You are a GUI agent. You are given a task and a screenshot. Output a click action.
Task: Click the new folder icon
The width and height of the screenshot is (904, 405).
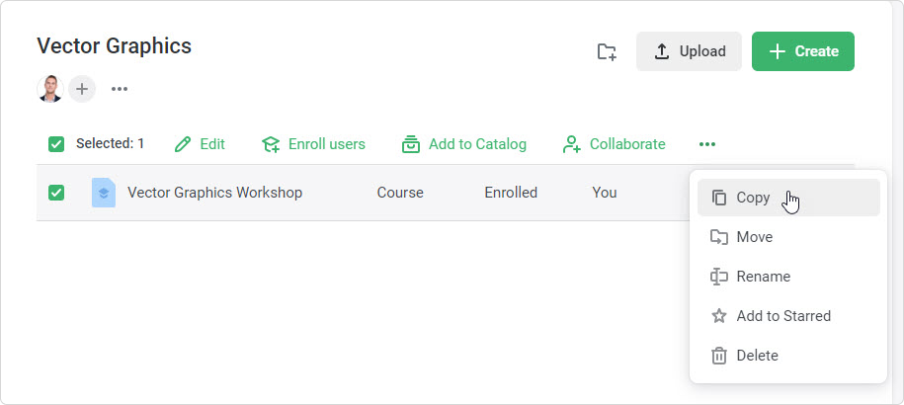coord(607,51)
